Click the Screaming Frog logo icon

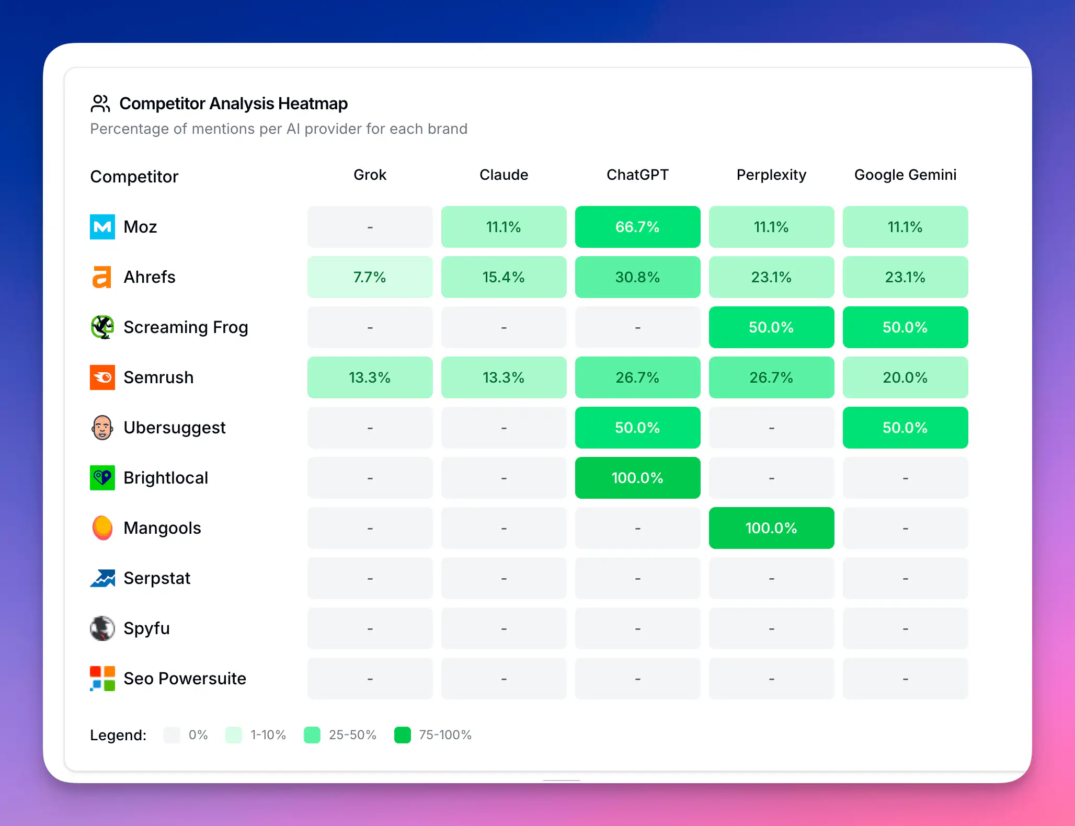pos(102,327)
